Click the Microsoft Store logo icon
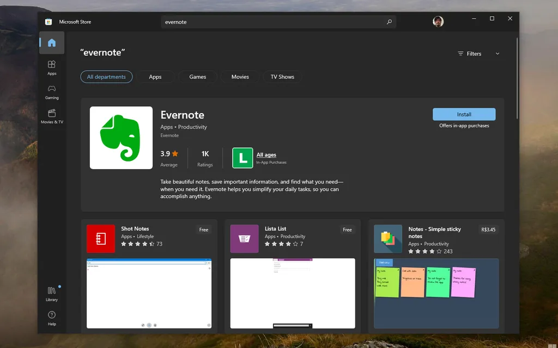Viewport: 558px width, 348px height. point(48,22)
